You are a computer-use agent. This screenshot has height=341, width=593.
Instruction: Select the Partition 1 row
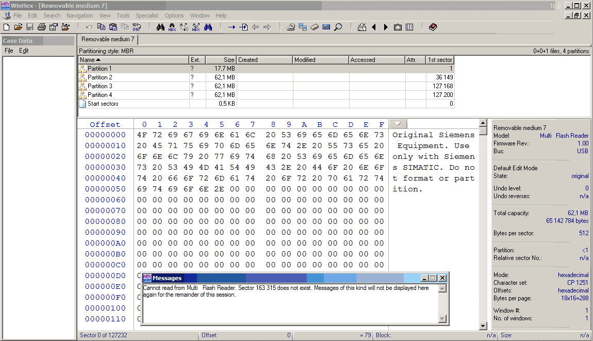[x=266, y=69]
